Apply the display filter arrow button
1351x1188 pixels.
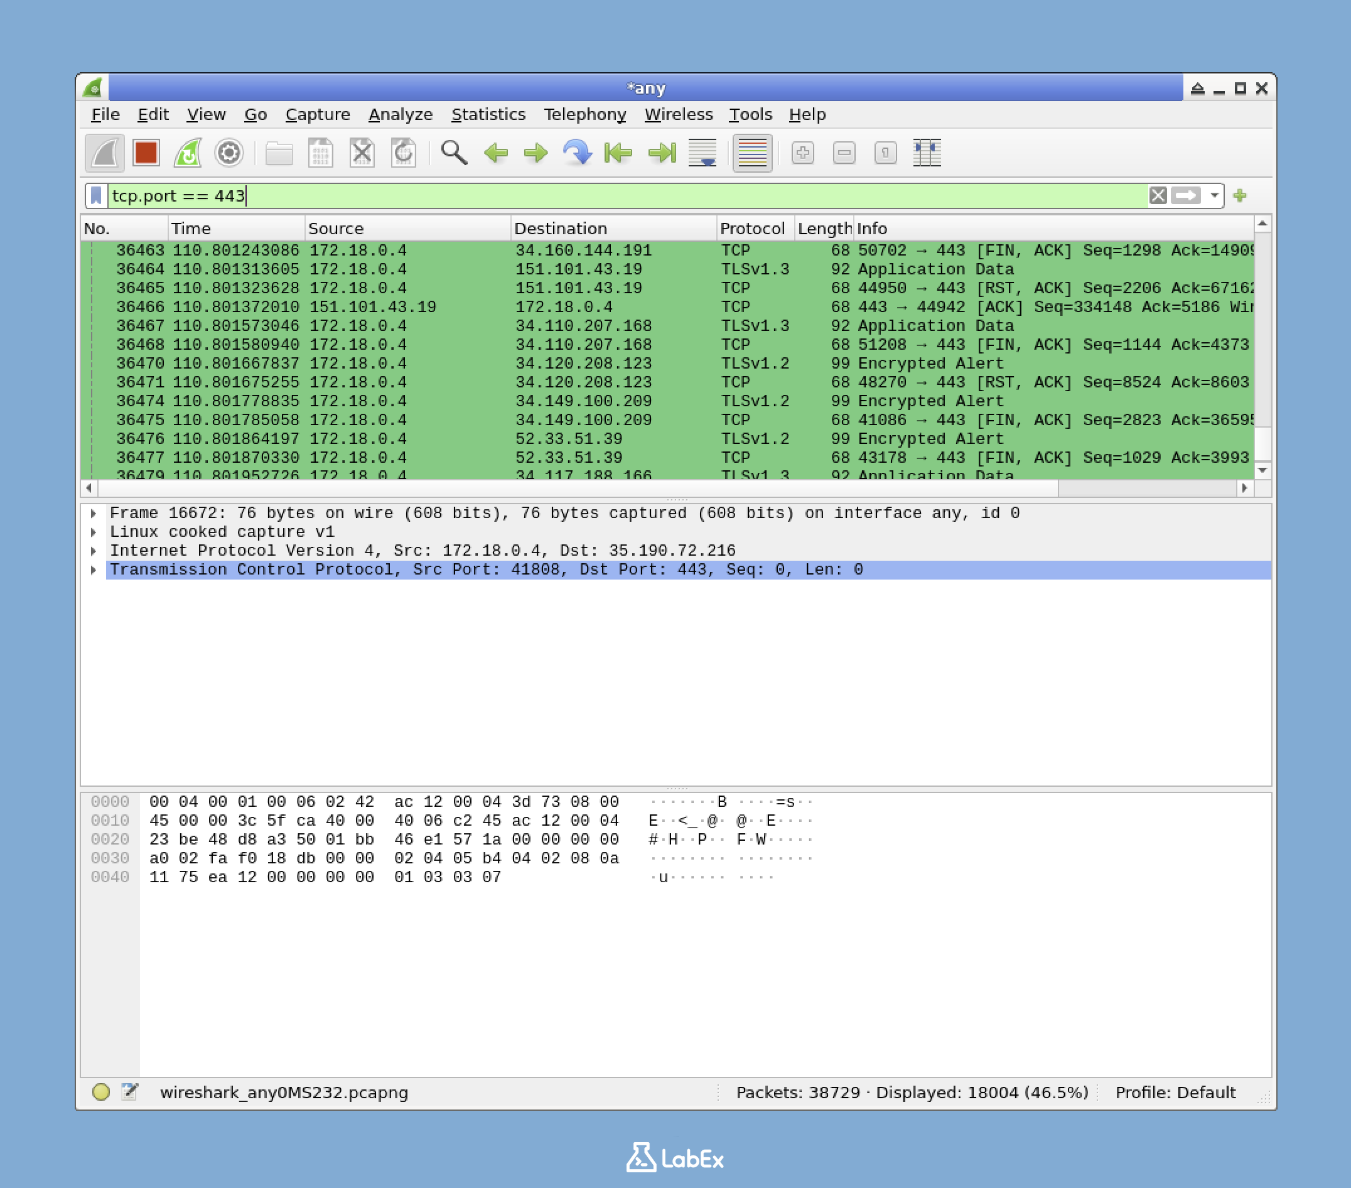click(1186, 196)
